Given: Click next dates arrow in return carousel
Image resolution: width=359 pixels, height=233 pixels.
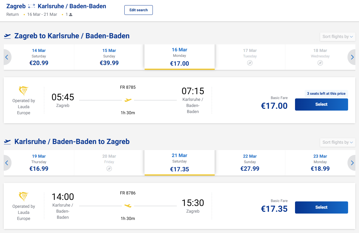Looking at the screenshot, I should pos(352,163).
